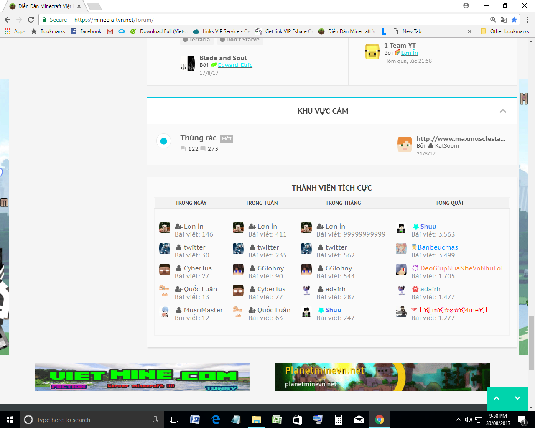The height and width of the screenshot is (428, 535).
Task: Select the TỔNG QUÁT tab
Action: [450, 203]
